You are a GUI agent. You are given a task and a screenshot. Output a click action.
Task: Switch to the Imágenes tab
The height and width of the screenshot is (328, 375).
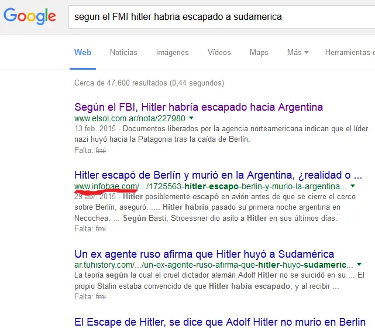(172, 53)
